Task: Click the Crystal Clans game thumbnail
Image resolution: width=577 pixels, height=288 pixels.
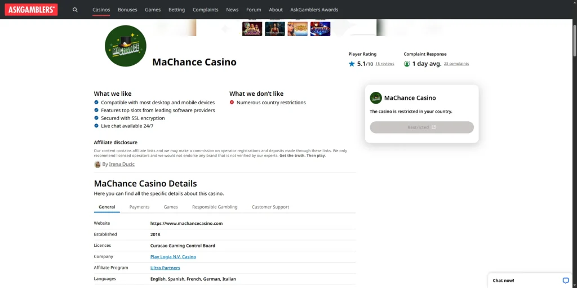Action: (321, 29)
